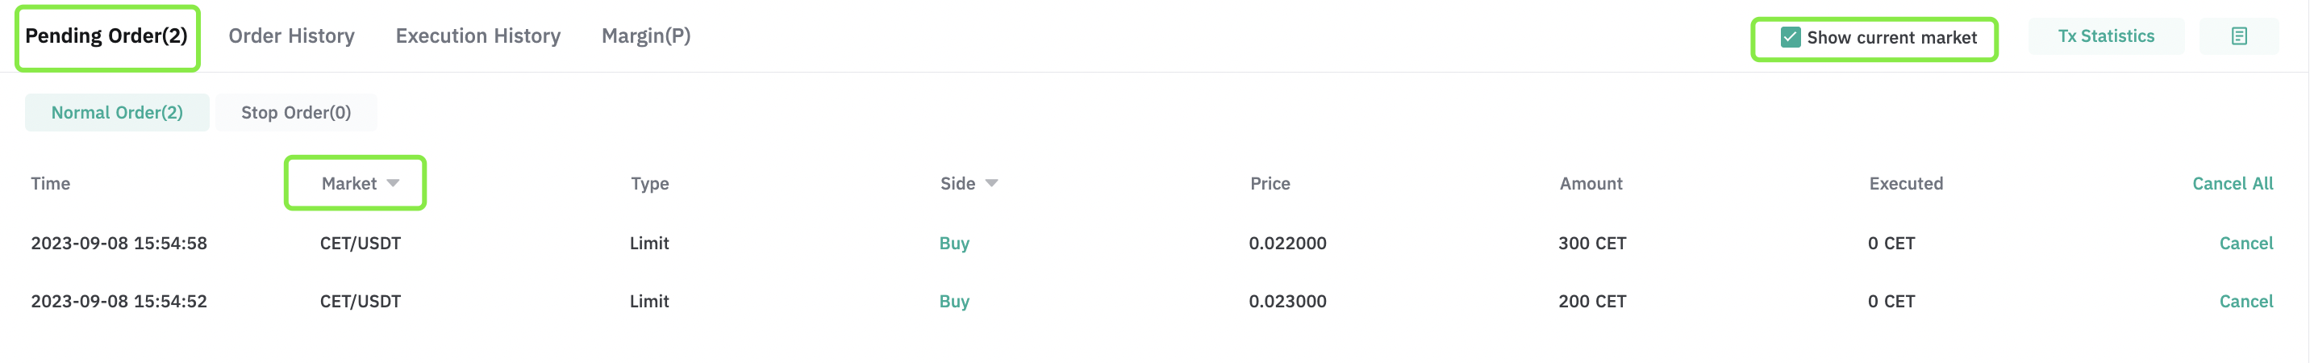2310x363 pixels.
Task: Click the Market column header label
Action: click(348, 183)
